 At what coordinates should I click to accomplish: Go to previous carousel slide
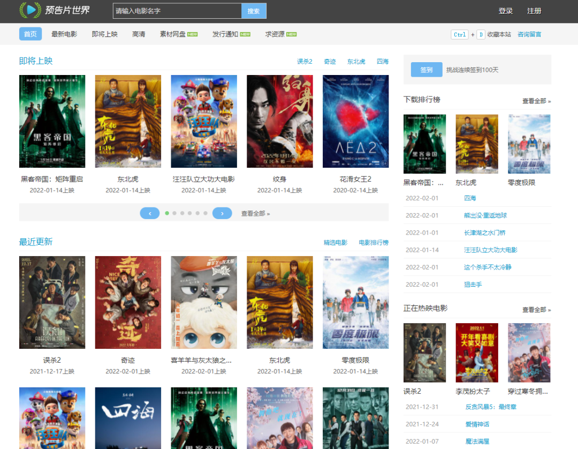(150, 213)
